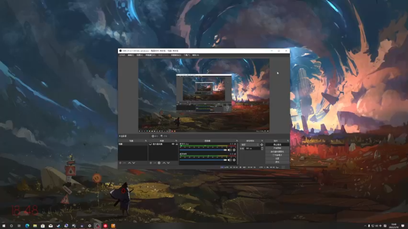Open Microsoft Edge from the taskbar
Image resolution: width=408 pixels, height=229 pixels.
click(x=27, y=226)
